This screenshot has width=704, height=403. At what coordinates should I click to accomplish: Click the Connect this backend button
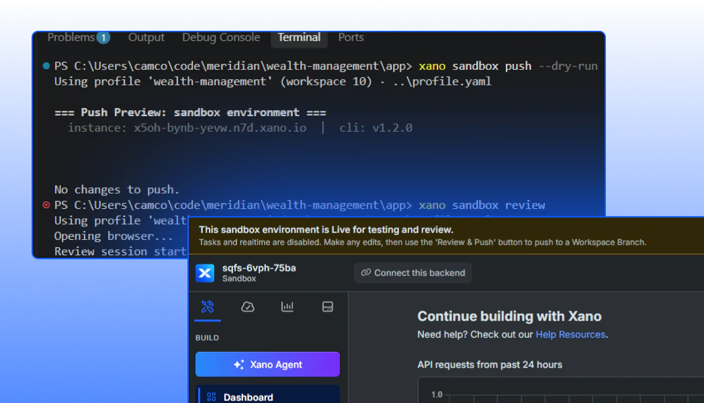click(413, 273)
